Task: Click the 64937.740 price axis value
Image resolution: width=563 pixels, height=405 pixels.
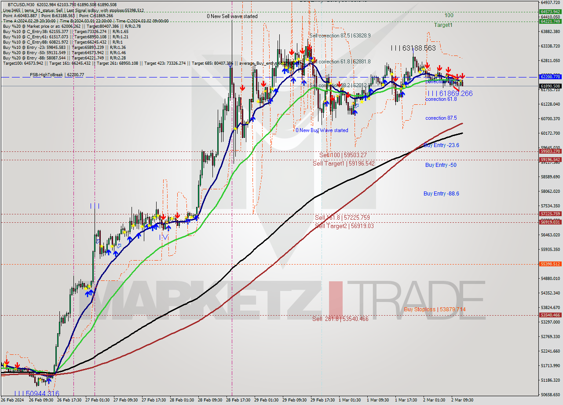Action: 550,2
